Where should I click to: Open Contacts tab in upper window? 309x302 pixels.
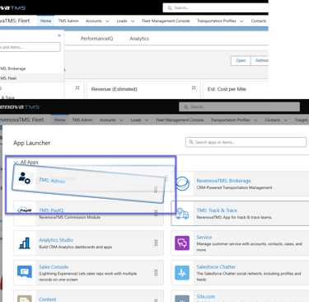click(x=259, y=21)
